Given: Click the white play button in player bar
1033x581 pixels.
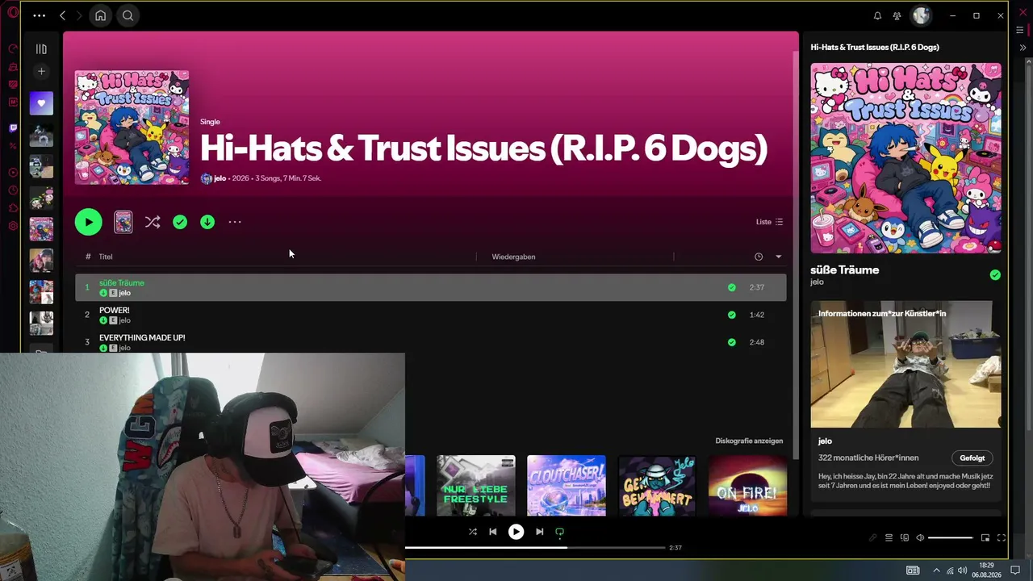Looking at the screenshot, I should pyautogui.click(x=516, y=532).
